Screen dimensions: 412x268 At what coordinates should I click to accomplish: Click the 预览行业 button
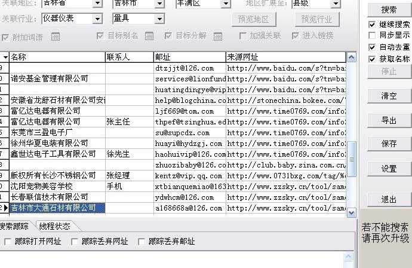tap(317, 19)
